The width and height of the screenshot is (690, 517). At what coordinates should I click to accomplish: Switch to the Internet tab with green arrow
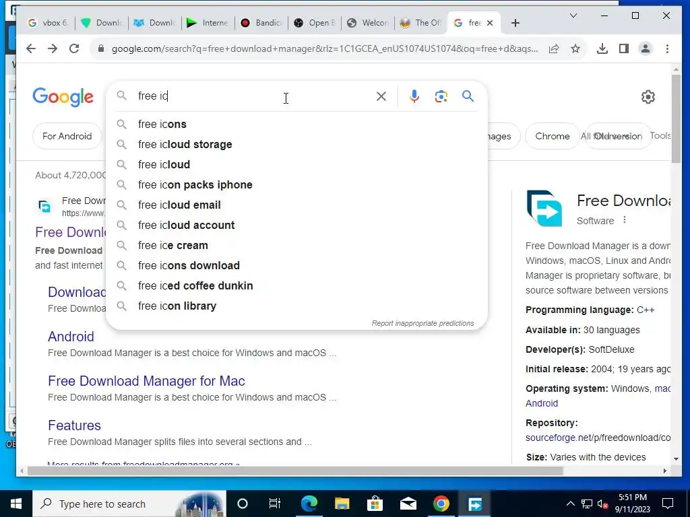pyautogui.click(x=208, y=23)
